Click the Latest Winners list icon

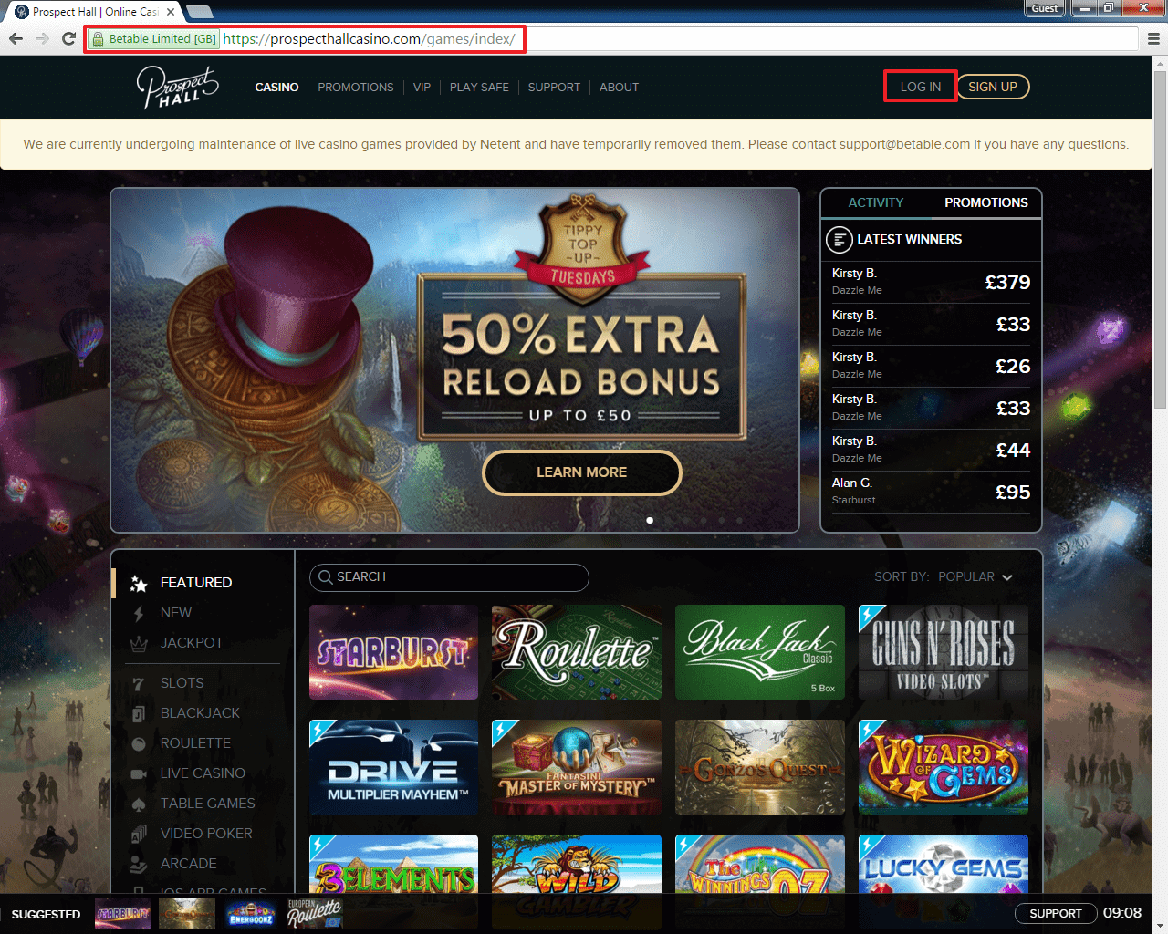(839, 240)
